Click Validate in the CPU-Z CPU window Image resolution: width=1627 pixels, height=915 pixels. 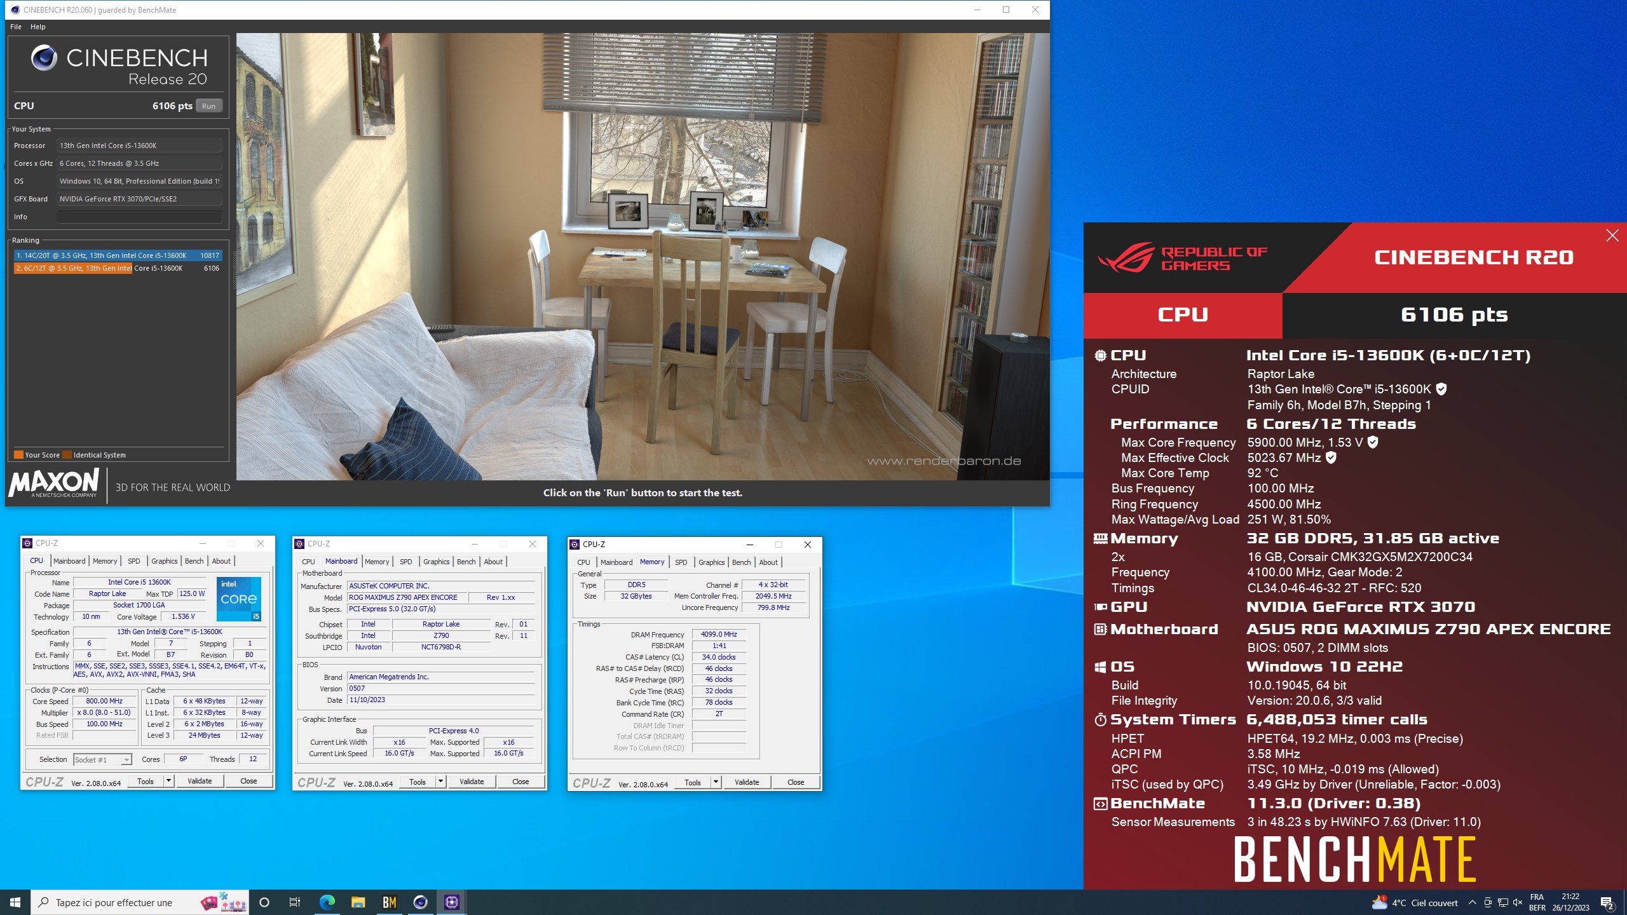click(x=200, y=781)
